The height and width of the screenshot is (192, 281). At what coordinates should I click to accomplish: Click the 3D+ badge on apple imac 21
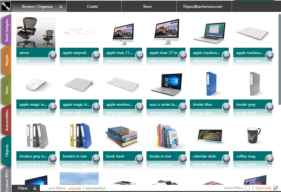140,55
